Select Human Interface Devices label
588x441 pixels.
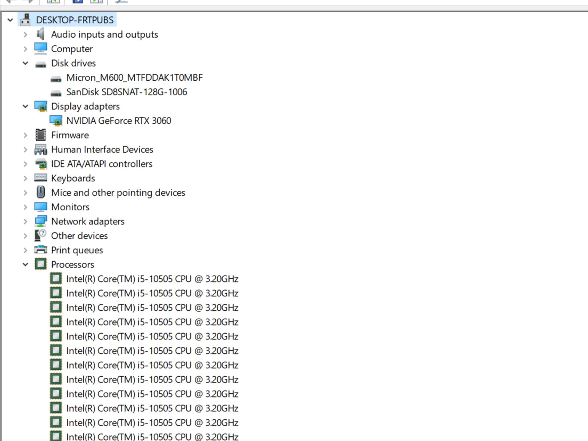[102, 150]
